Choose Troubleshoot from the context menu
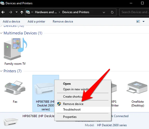The width and height of the screenshot is (149, 129). 83,110
